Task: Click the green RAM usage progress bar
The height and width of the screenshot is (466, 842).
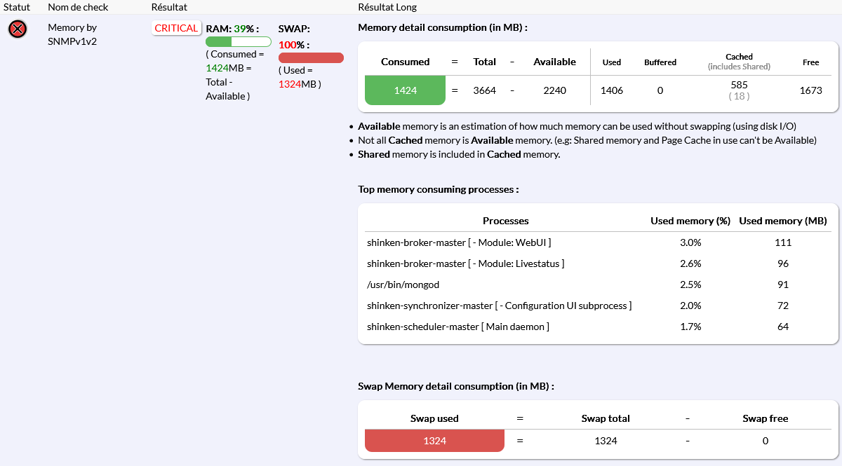Action: click(x=238, y=42)
